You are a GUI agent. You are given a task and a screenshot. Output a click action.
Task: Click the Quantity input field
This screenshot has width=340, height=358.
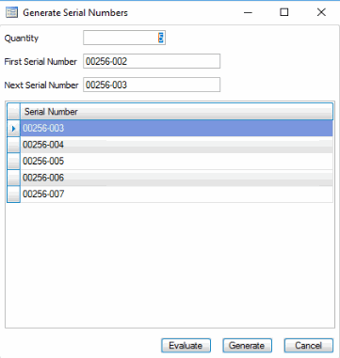[x=124, y=38]
